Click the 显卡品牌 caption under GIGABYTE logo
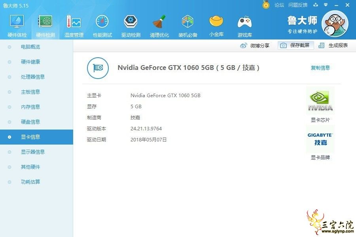 click(x=320, y=157)
